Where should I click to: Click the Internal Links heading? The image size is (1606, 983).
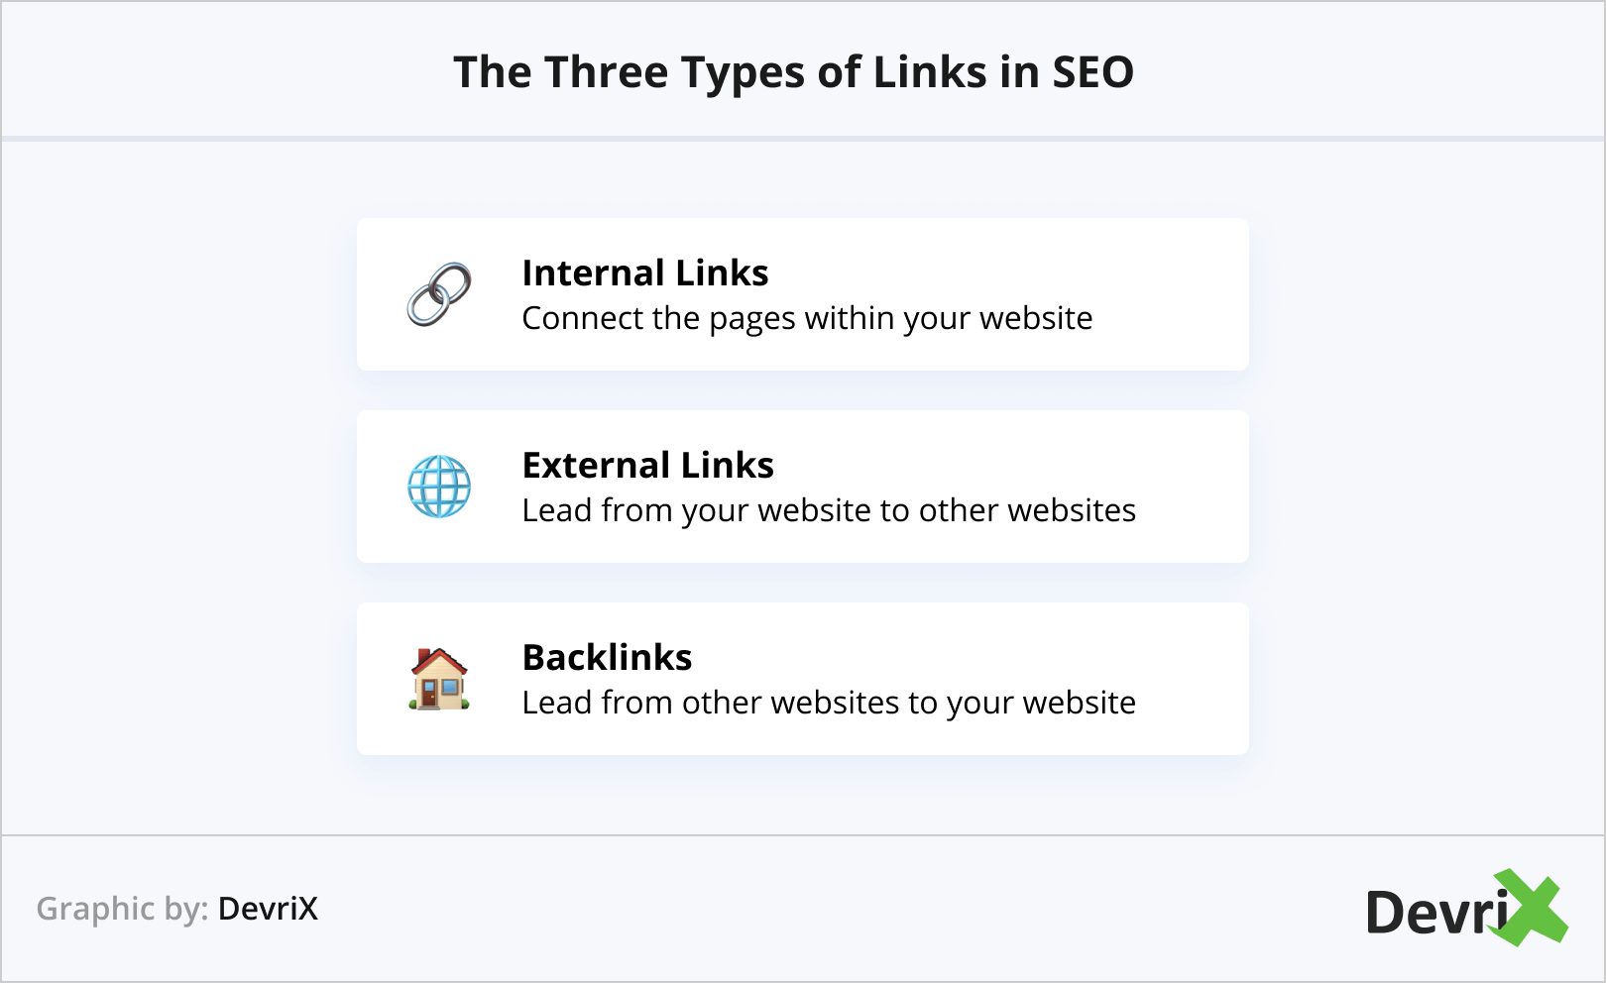coord(645,273)
